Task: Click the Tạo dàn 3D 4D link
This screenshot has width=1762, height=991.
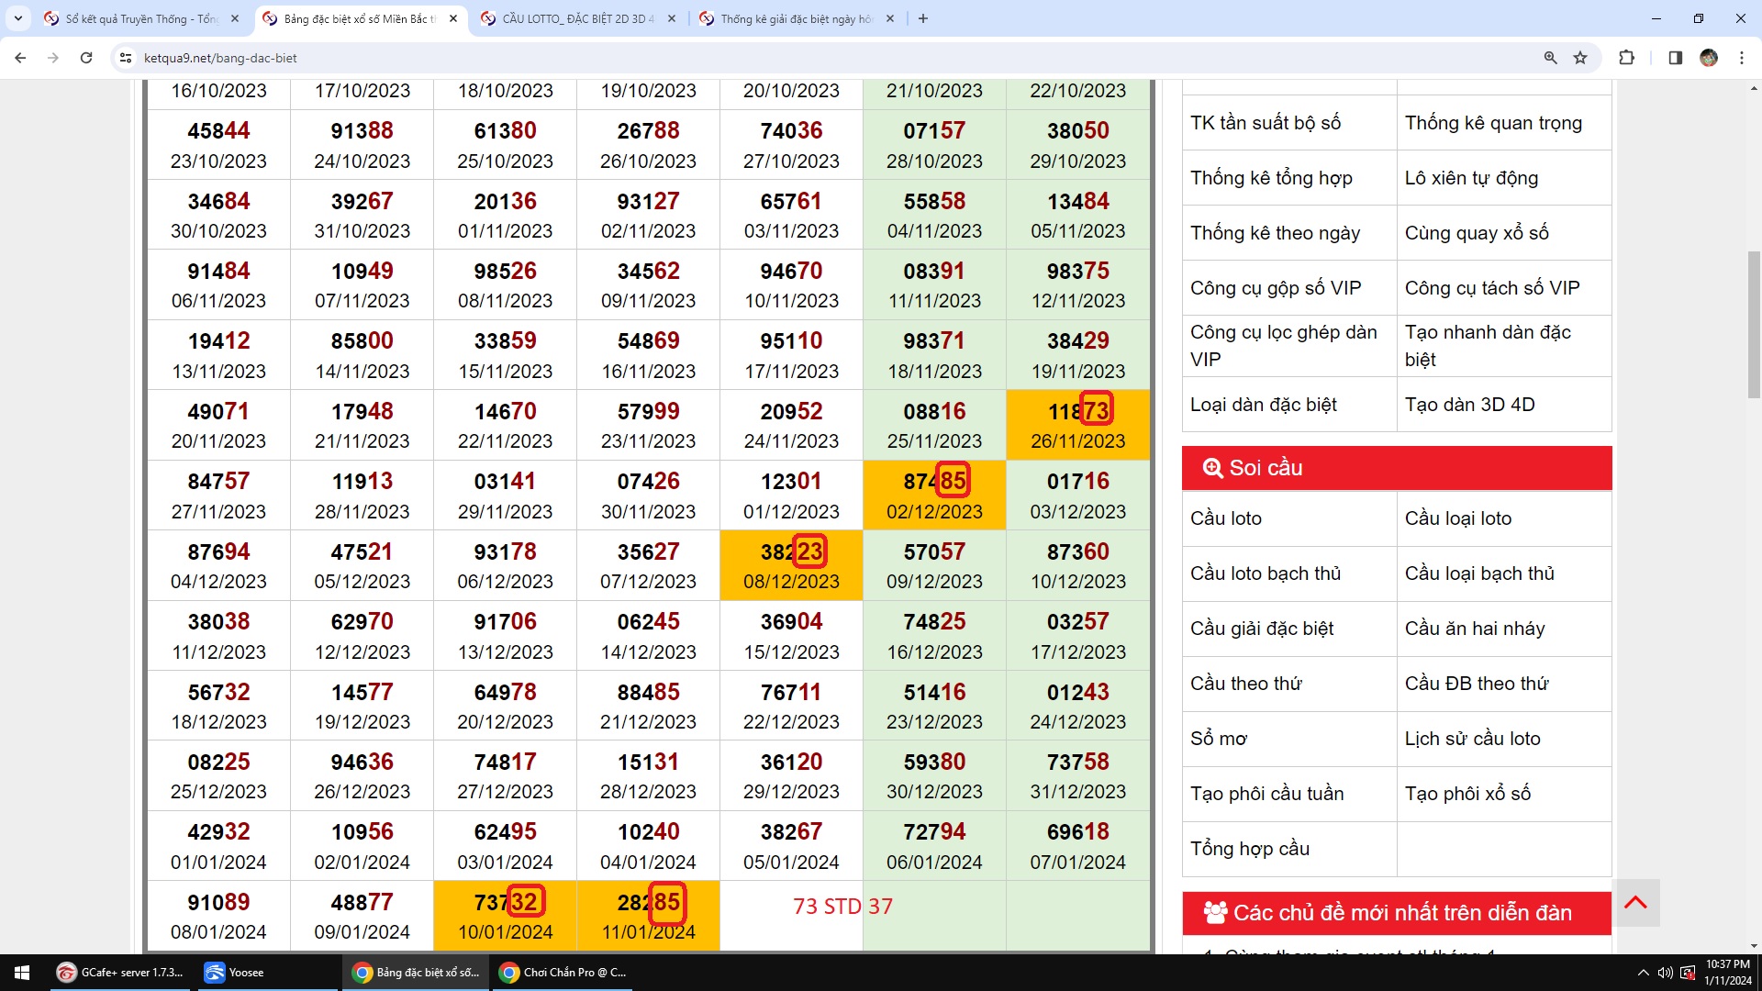Action: pyautogui.click(x=1469, y=405)
